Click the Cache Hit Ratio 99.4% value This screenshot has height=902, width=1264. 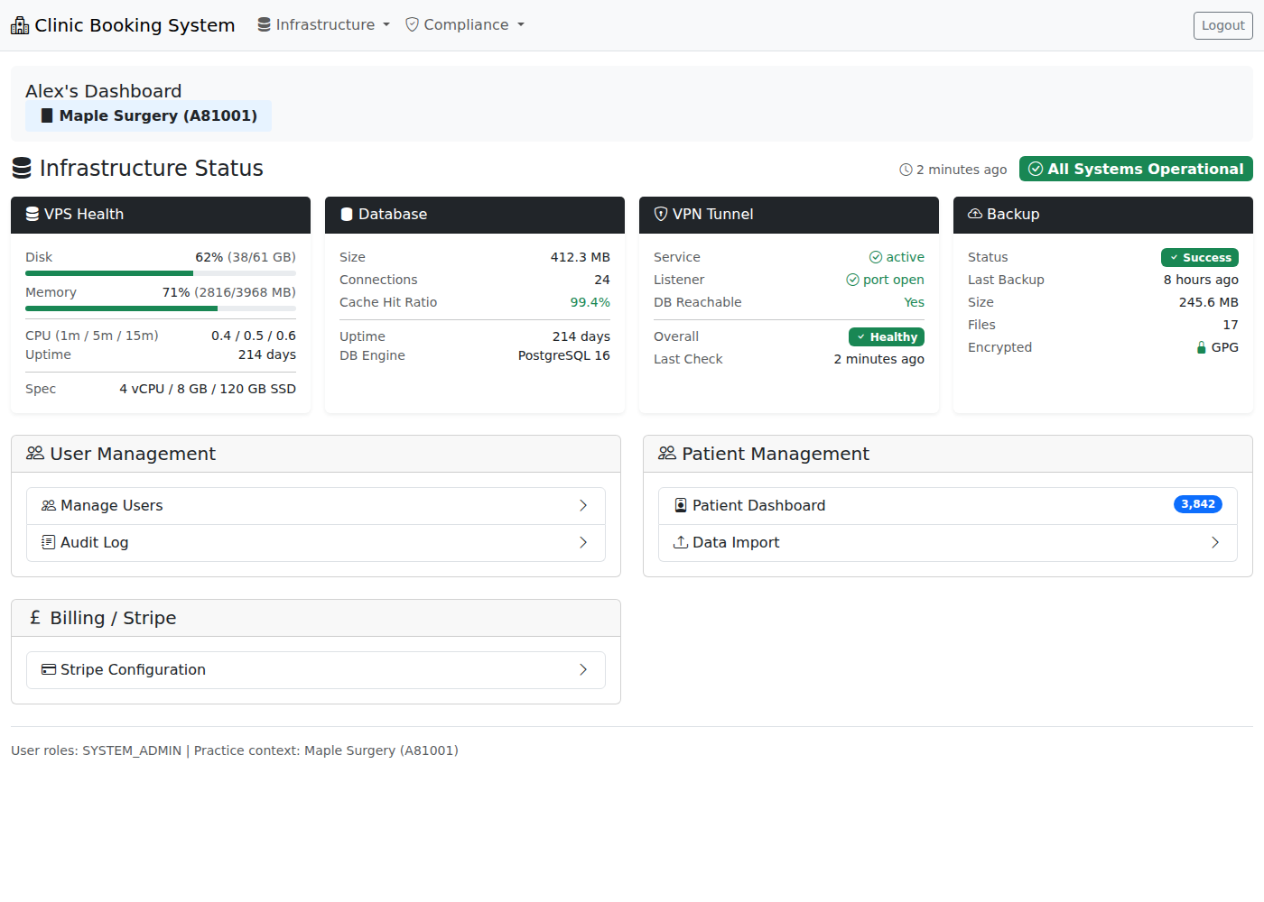tap(590, 302)
